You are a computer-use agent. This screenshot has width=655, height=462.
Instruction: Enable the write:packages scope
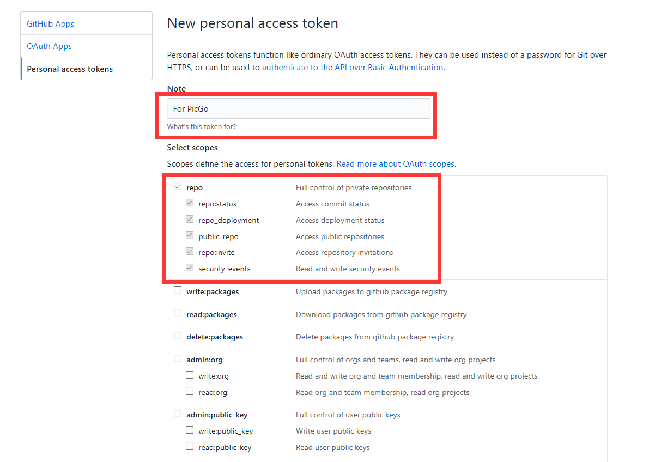tap(178, 291)
